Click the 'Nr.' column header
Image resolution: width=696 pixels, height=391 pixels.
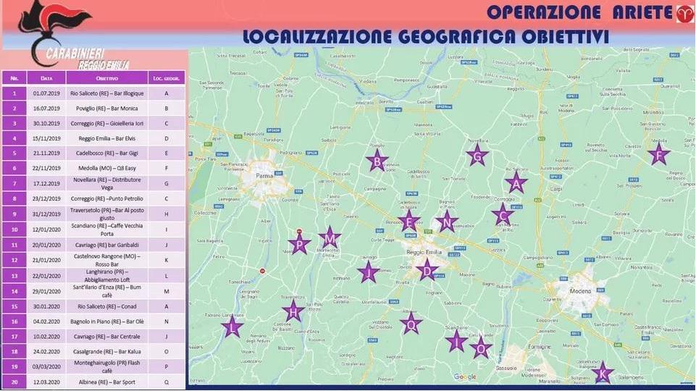click(x=14, y=78)
